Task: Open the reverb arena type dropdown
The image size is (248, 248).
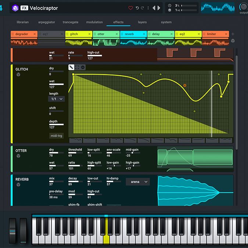Action: (138, 182)
